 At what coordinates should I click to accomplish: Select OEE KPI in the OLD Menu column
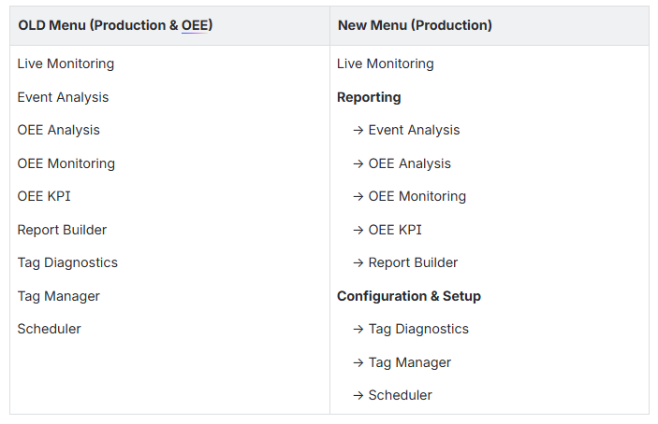(44, 197)
